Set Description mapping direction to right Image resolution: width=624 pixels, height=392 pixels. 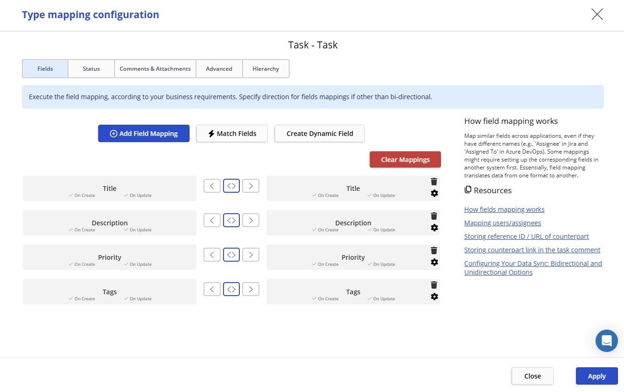click(251, 220)
